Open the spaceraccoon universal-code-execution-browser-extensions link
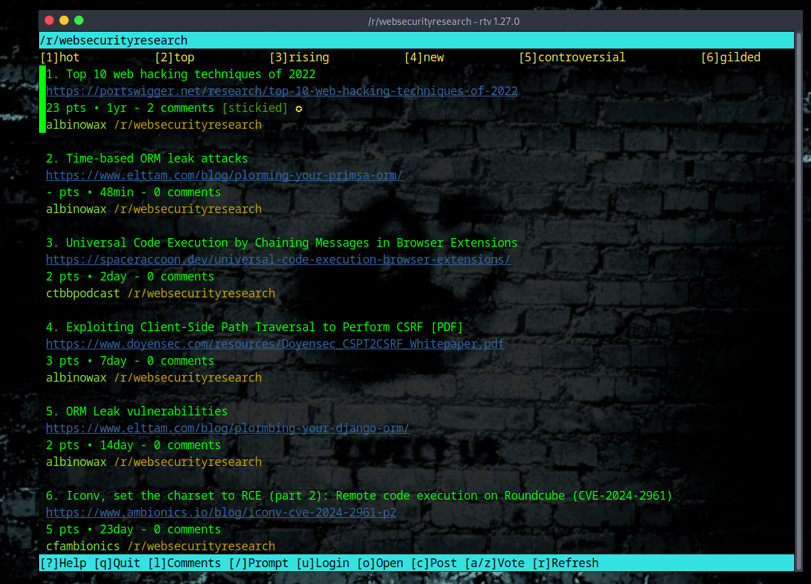This screenshot has width=811, height=584. [278, 260]
